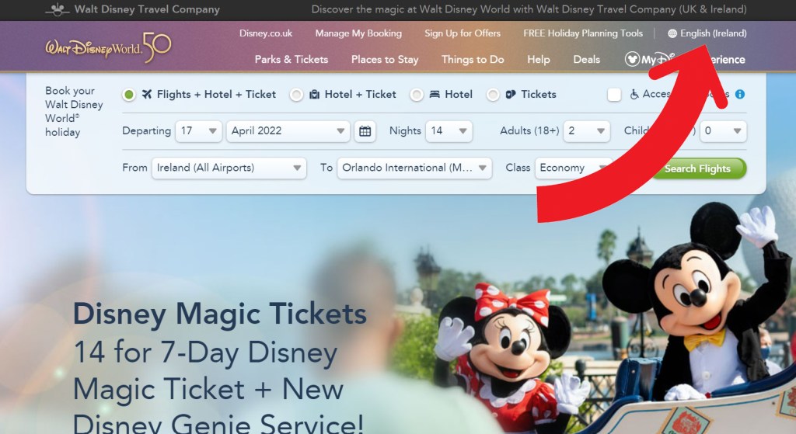The height and width of the screenshot is (434, 796).
Task: Open the Orlando International destination dropdown
Action: [414, 168]
